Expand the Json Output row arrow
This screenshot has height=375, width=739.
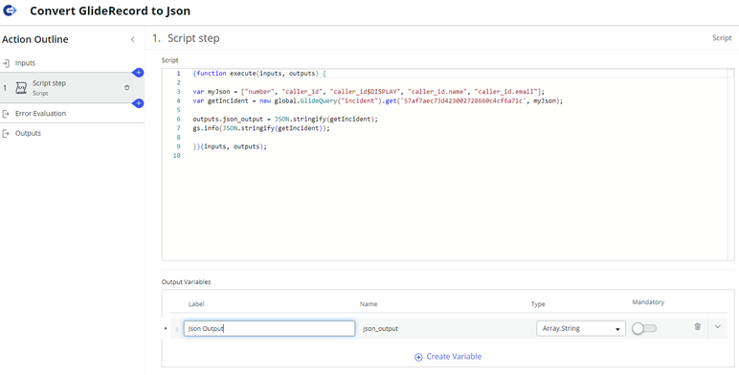click(166, 328)
